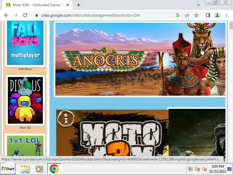
Task: Click the soldier game ad on the right
Action: 197,132
